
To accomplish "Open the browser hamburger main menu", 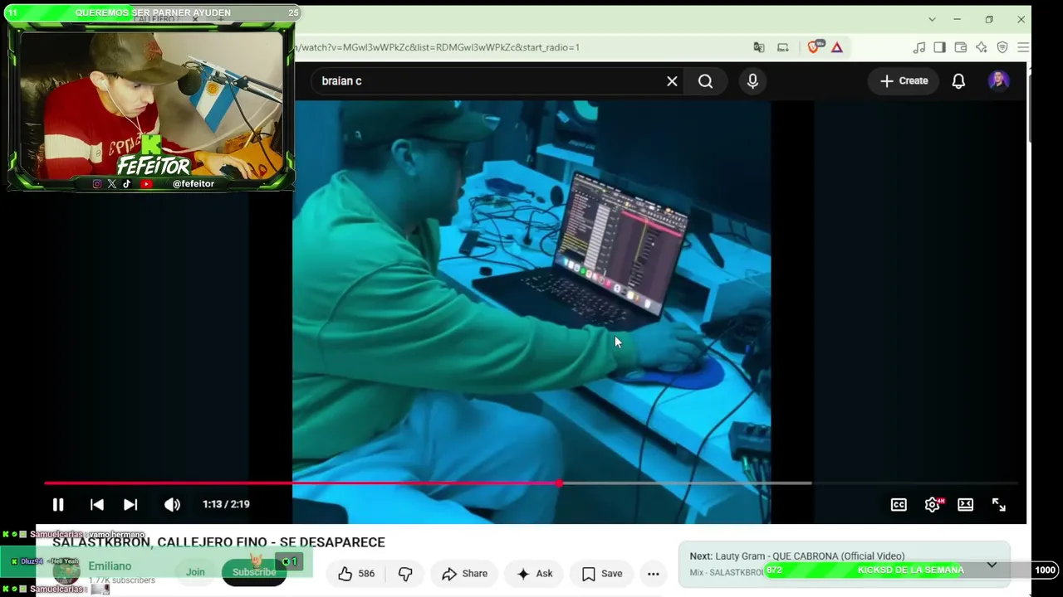I will point(1023,47).
